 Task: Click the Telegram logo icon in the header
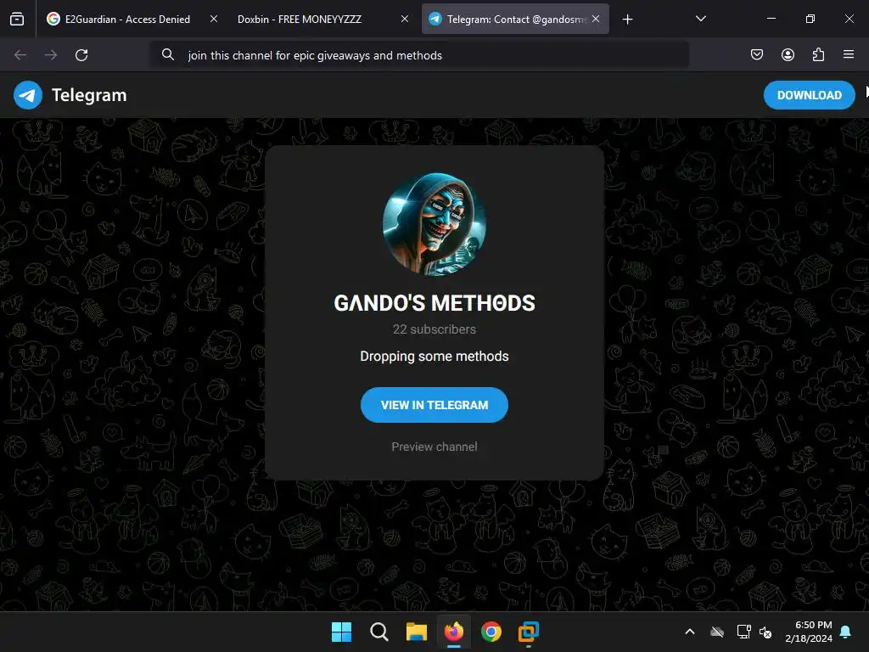tap(28, 95)
